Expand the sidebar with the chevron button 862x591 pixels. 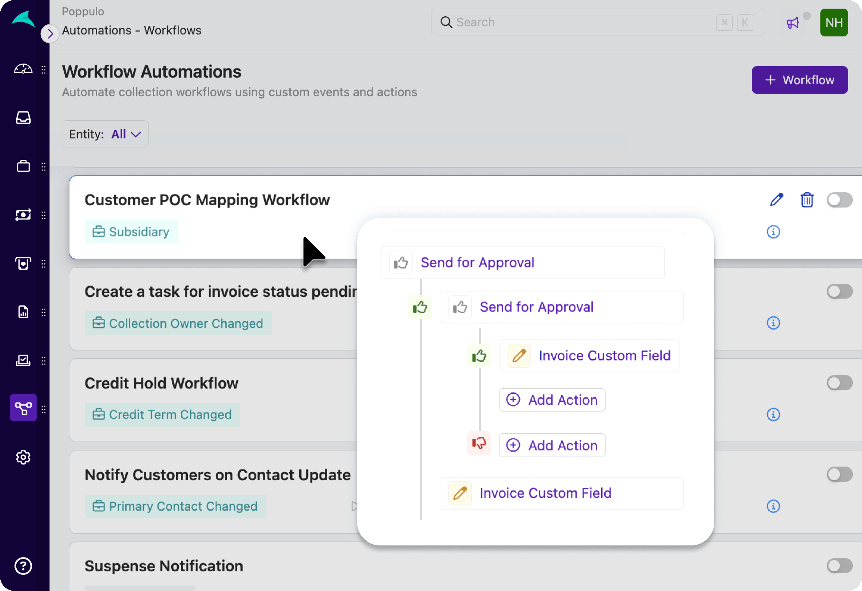[x=50, y=34]
